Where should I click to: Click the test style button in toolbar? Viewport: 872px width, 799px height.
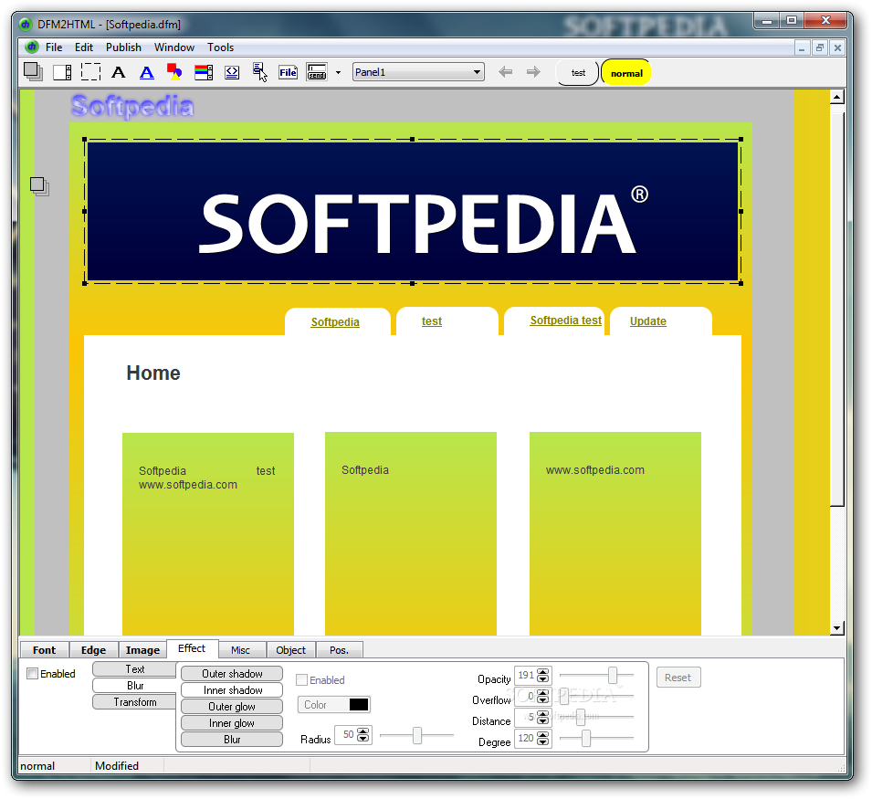[578, 73]
